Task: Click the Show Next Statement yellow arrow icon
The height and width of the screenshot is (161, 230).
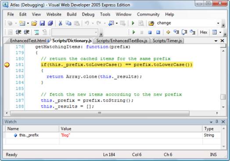Action: point(168,32)
